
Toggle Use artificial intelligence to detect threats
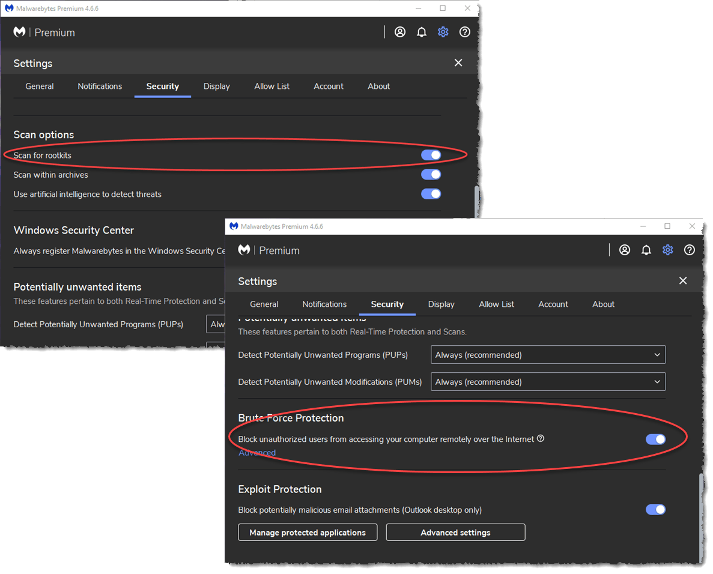(x=431, y=193)
